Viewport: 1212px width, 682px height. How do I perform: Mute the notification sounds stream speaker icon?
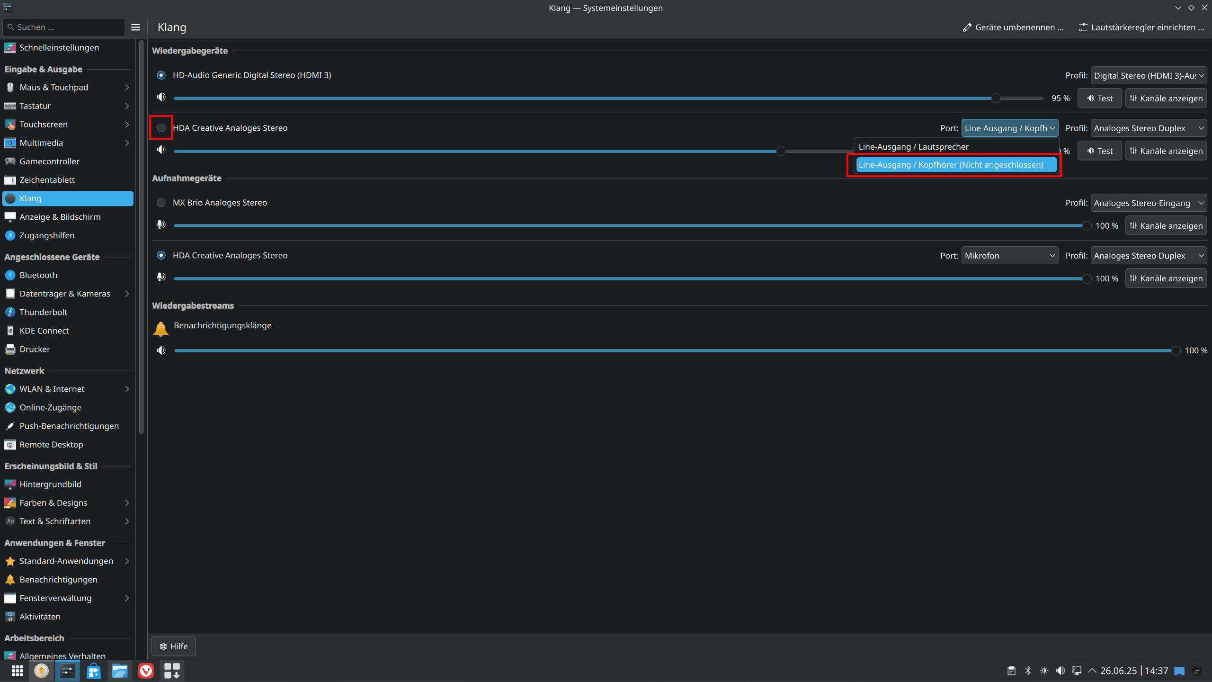[161, 350]
